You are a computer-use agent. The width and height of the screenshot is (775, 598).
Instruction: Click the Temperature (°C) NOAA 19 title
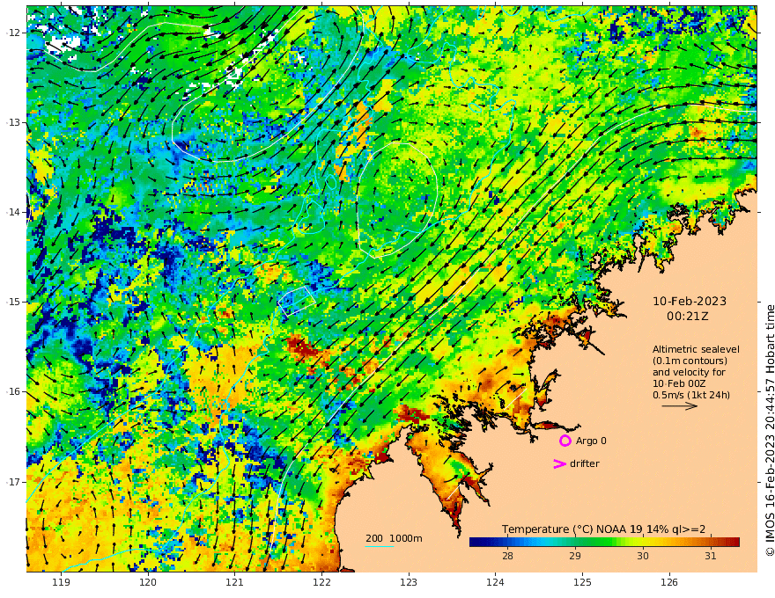[x=603, y=529]
